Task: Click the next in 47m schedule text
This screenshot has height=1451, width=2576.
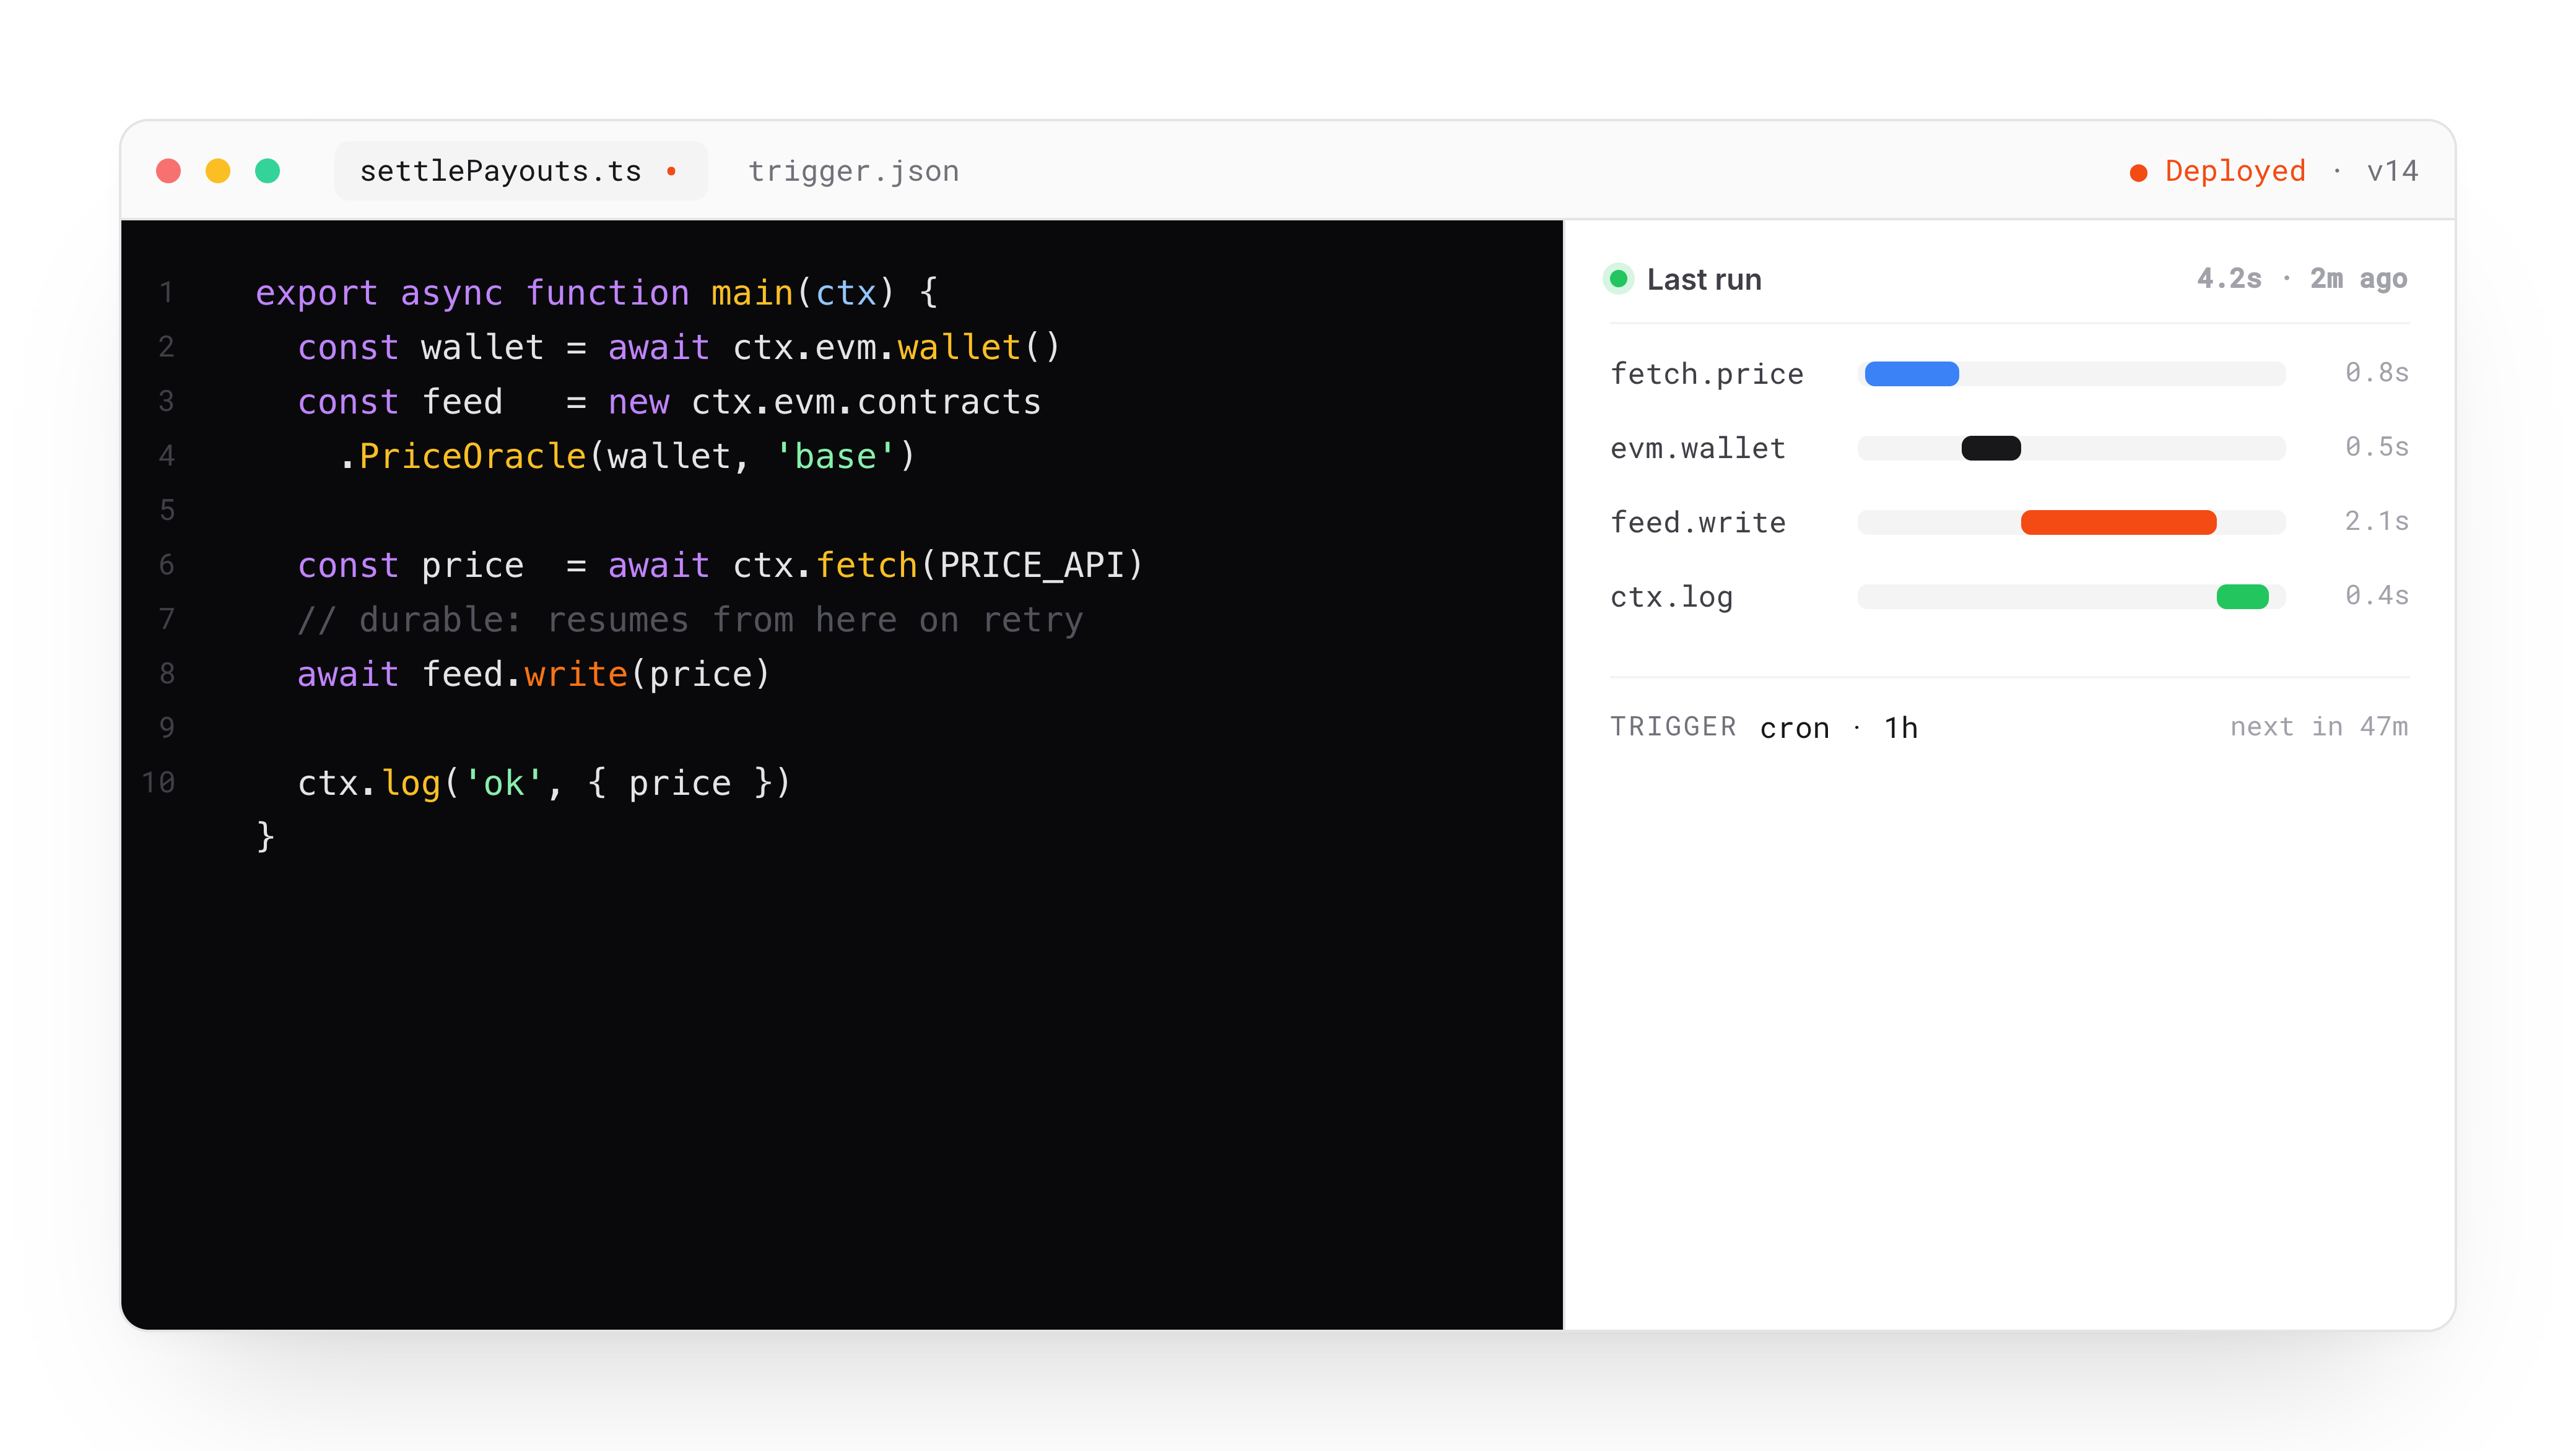Action: pyautogui.click(x=2319, y=727)
